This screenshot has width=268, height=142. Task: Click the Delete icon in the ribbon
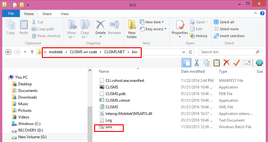click(100, 25)
